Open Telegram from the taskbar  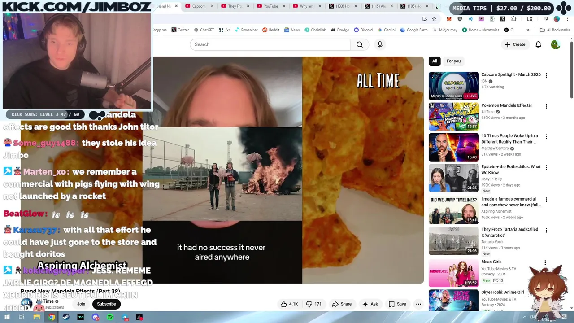(x=125, y=317)
